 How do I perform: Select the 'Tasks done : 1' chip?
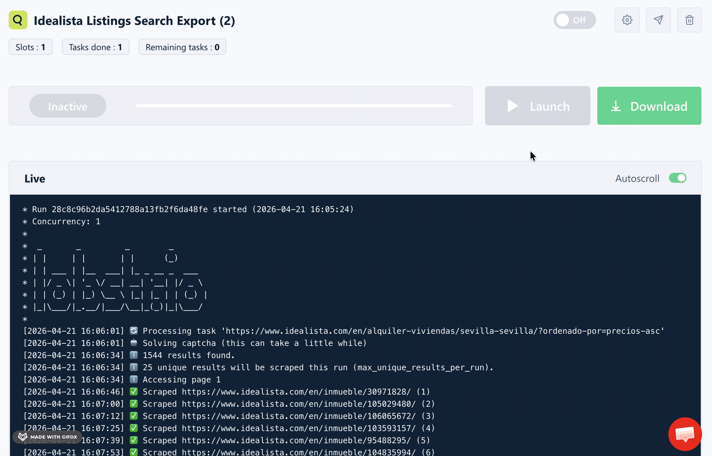tap(95, 47)
